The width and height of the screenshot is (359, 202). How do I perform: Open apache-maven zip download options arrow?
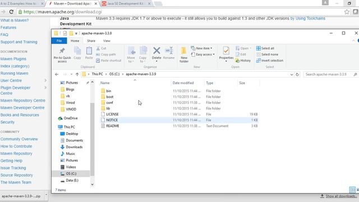pos(46,195)
